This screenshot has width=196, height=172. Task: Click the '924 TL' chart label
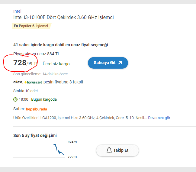pos(72,142)
